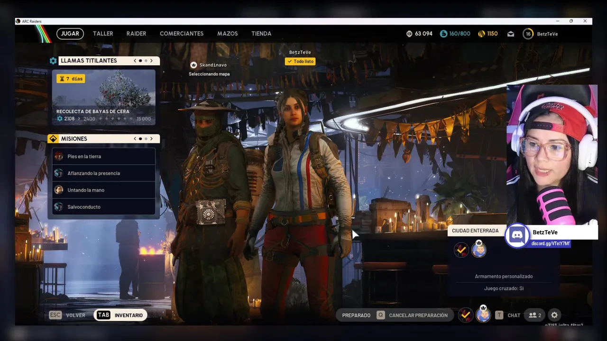
Task: Click the BetzTeVe name above character
Action: (x=300, y=52)
